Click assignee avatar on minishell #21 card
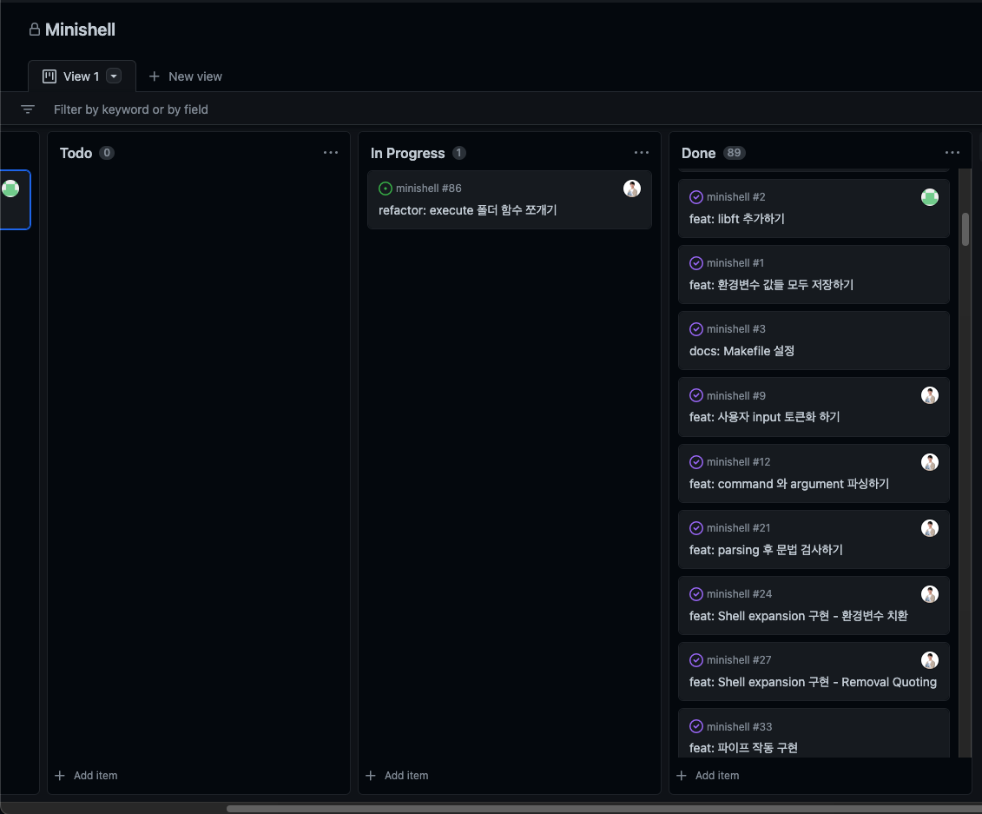The height and width of the screenshot is (814, 982). pyautogui.click(x=930, y=528)
